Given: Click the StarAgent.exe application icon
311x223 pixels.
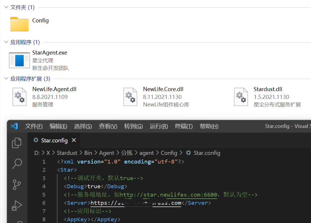Looking at the screenshot, I should click(19, 60).
